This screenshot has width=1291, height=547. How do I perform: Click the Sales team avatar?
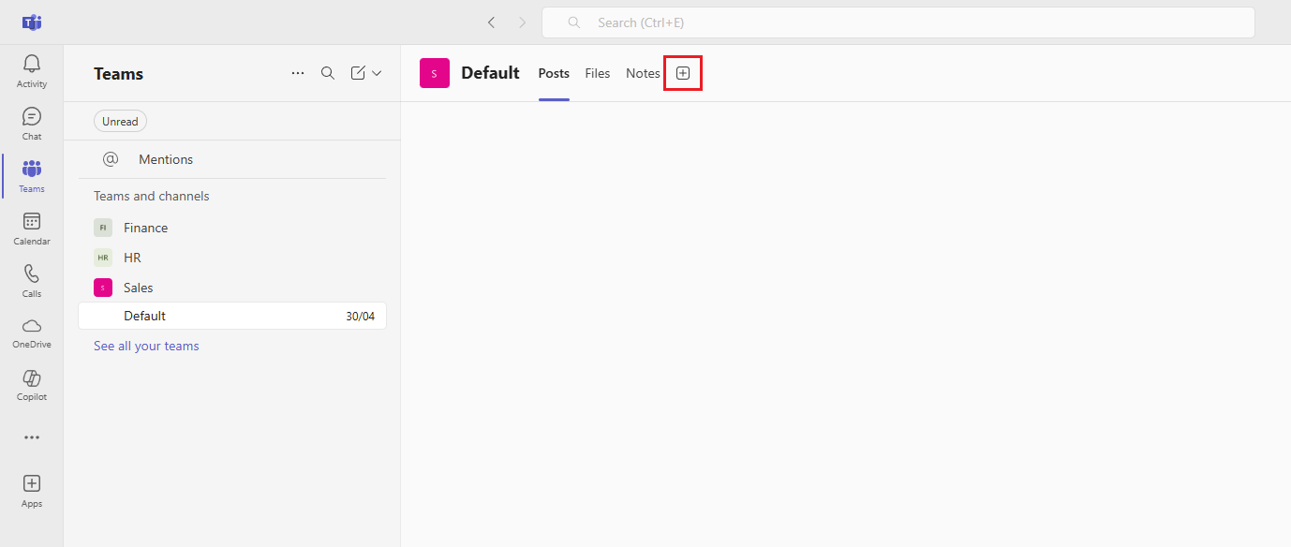(x=103, y=288)
